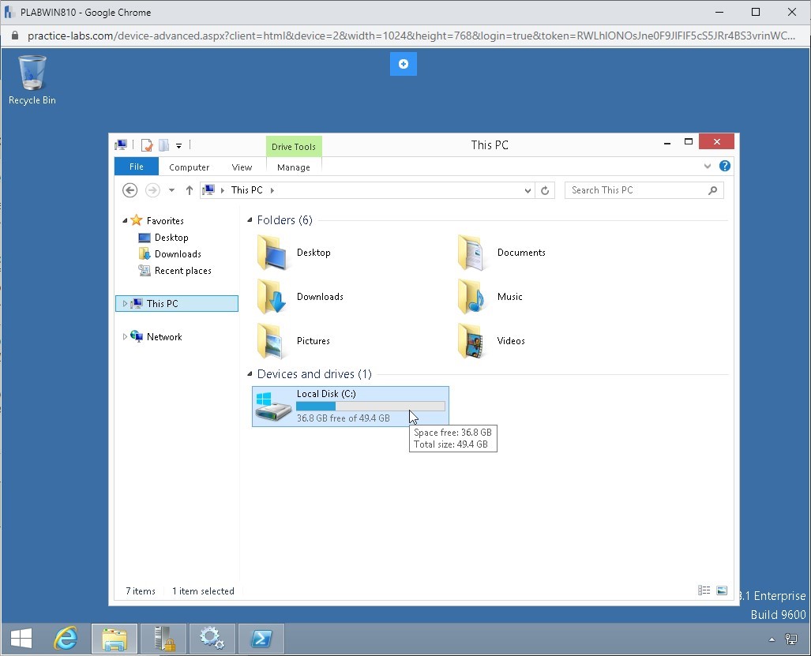Open the Help question mark icon
The width and height of the screenshot is (811, 656).
(x=725, y=166)
